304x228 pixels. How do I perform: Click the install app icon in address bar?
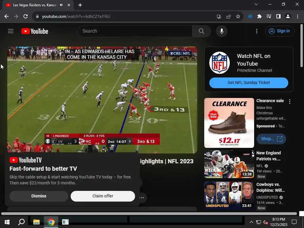click(219, 17)
